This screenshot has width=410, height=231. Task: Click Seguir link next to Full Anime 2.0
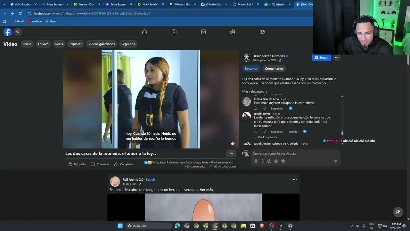(151, 180)
